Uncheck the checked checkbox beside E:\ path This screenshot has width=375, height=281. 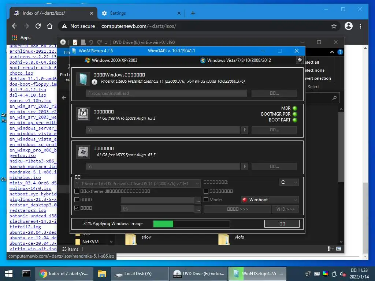click(77, 208)
